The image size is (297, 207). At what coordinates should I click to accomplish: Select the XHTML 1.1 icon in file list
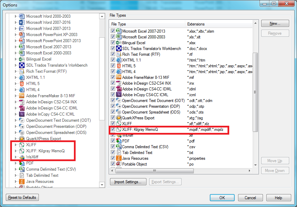[119, 60]
